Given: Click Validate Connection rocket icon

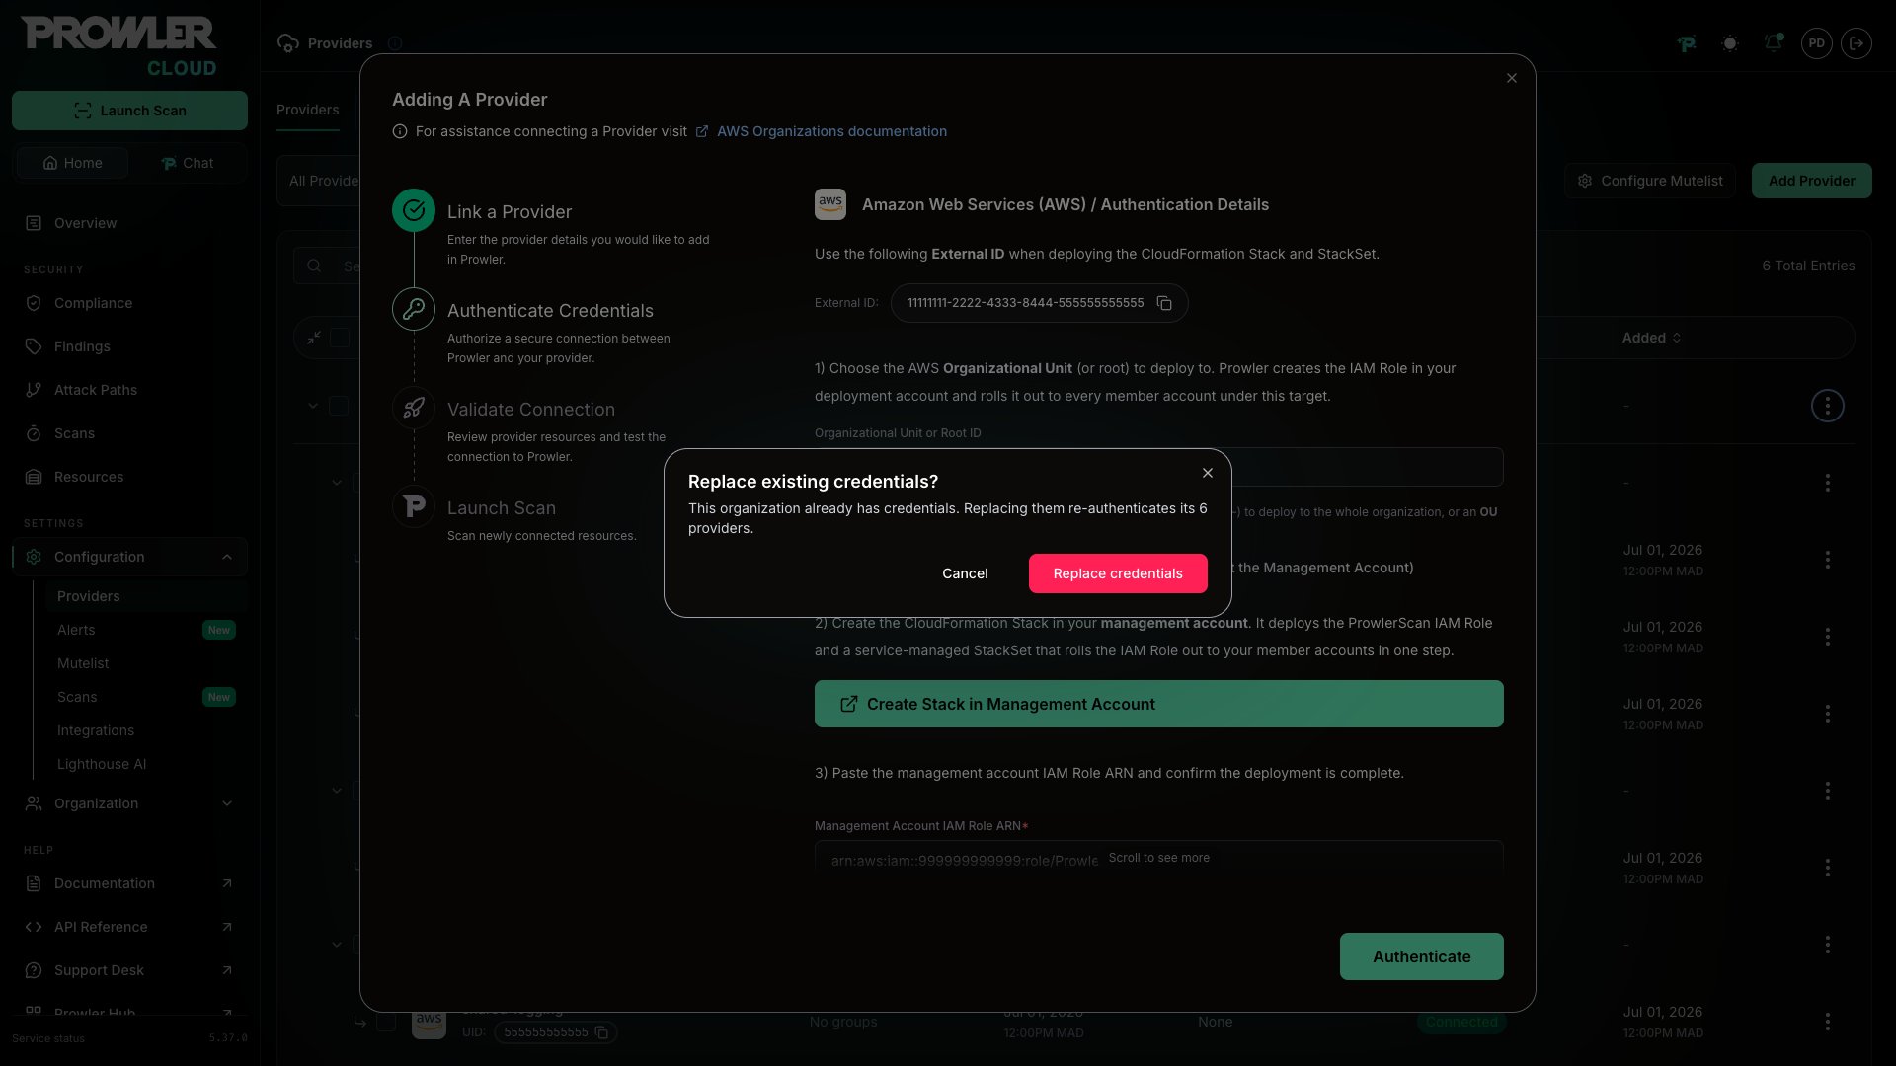Looking at the screenshot, I should tap(414, 408).
